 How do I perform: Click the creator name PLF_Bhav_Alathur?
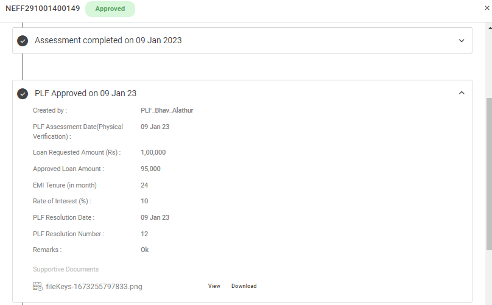pyautogui.click(x=167, y=110)
